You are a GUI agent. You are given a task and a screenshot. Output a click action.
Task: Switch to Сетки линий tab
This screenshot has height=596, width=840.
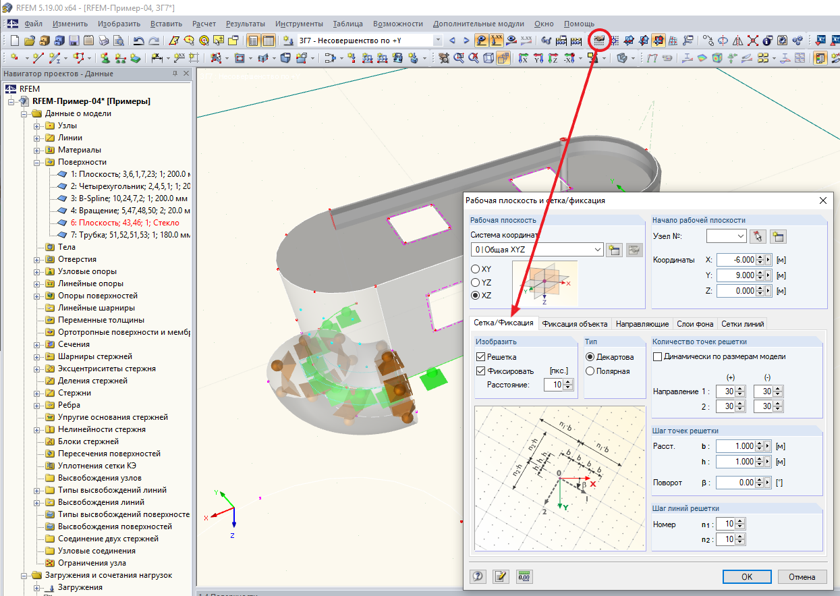pyautogui.click(x=742, y=323)
